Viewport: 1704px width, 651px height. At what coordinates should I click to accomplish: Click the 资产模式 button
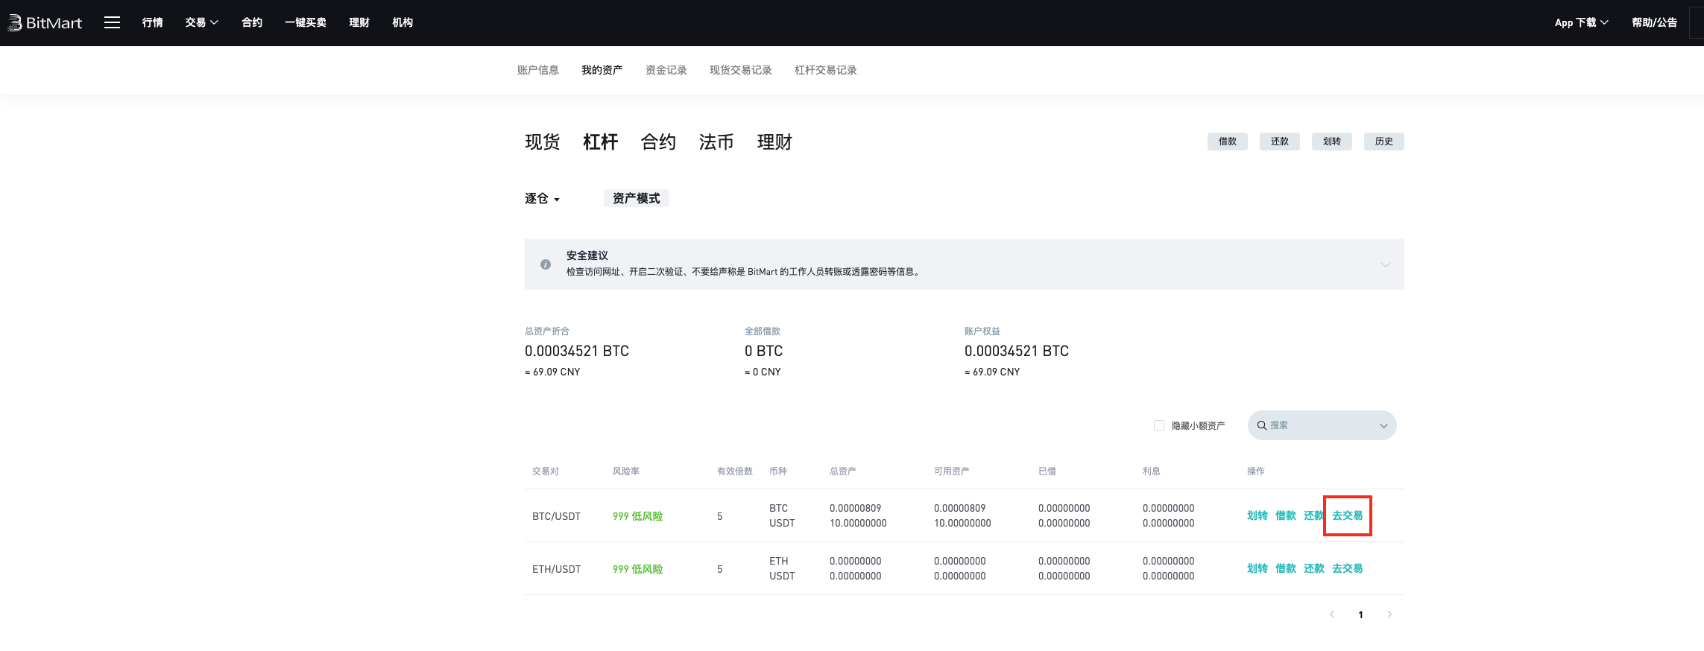click(x=636, y=198)
